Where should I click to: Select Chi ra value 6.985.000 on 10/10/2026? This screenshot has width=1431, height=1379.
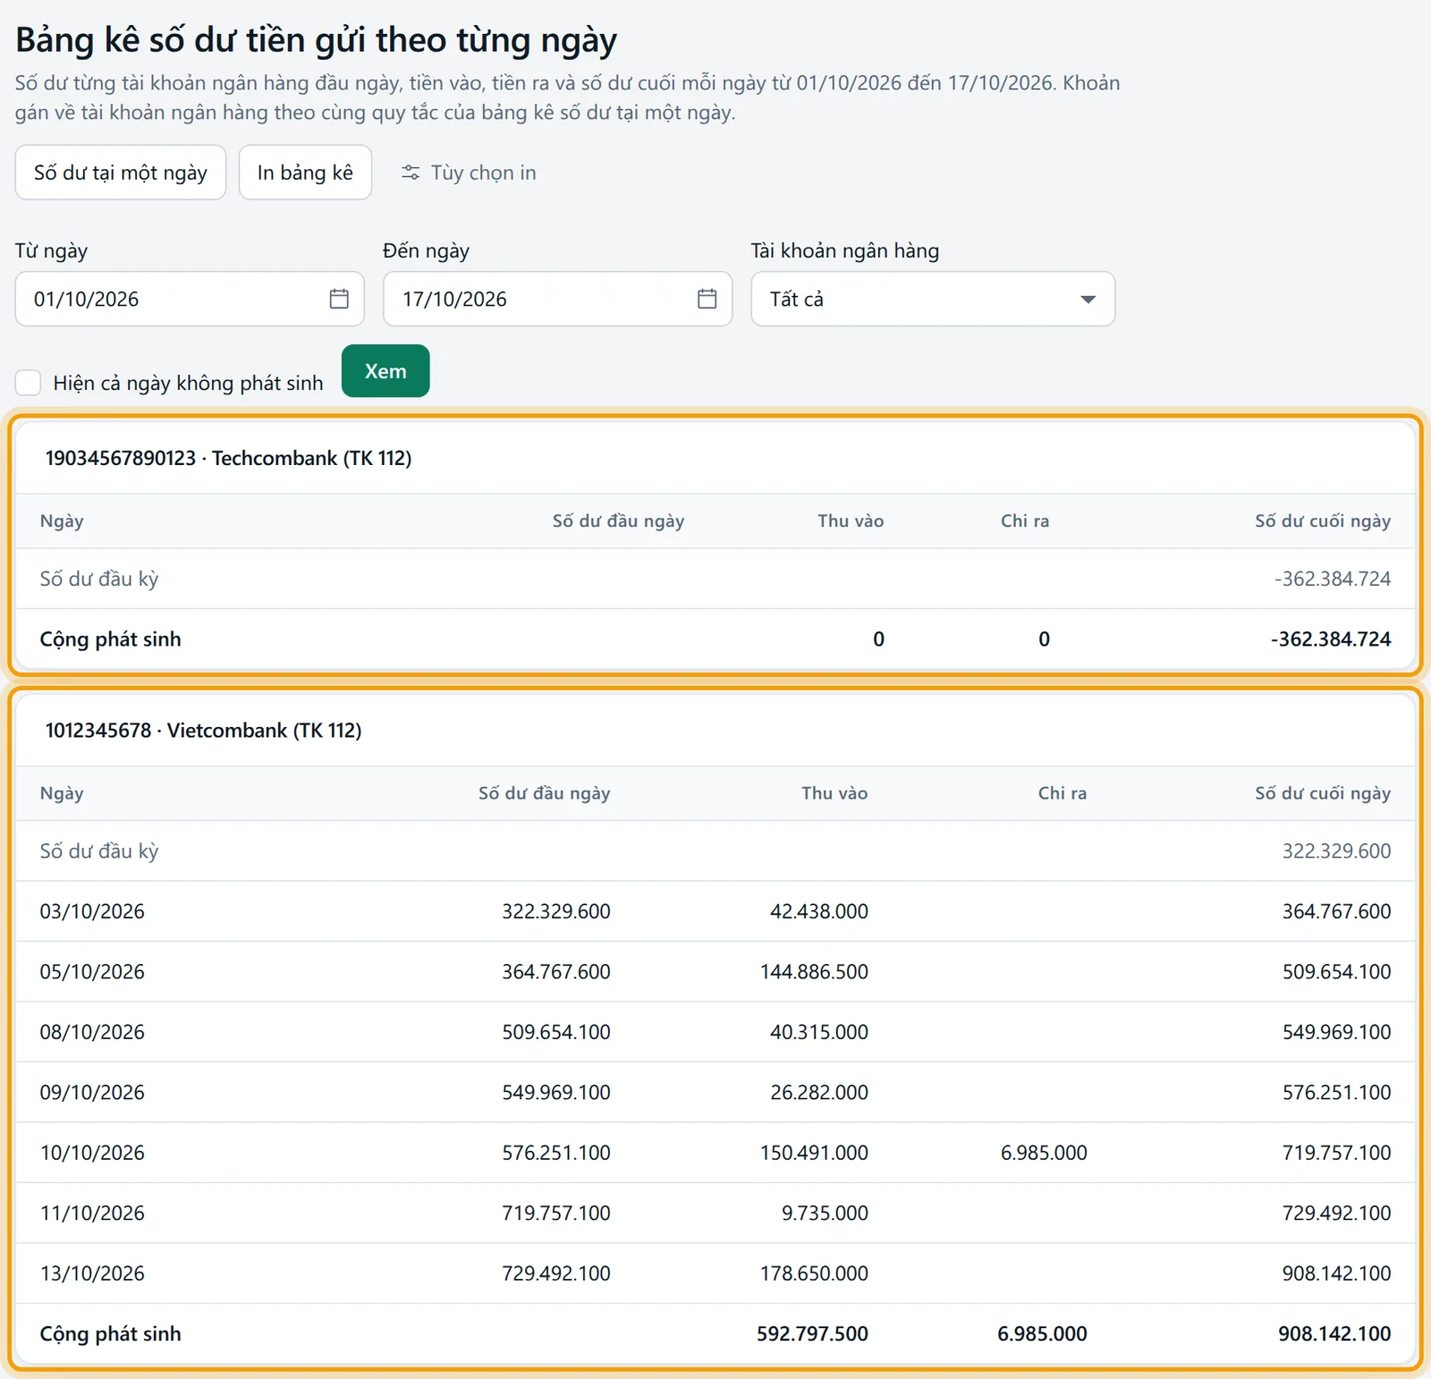(x=1044, y=1153)
